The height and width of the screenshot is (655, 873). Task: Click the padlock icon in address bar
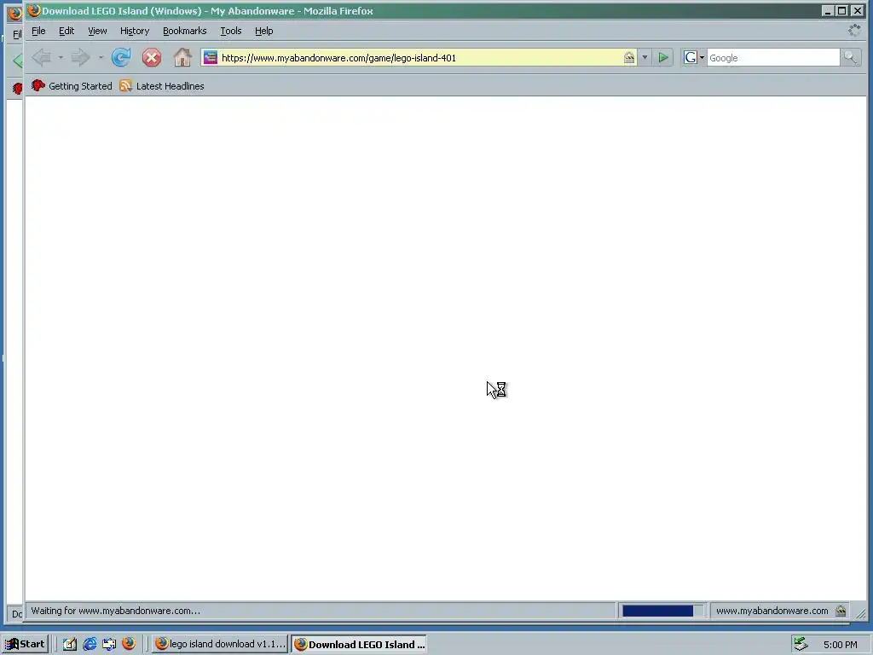[628, 57]
